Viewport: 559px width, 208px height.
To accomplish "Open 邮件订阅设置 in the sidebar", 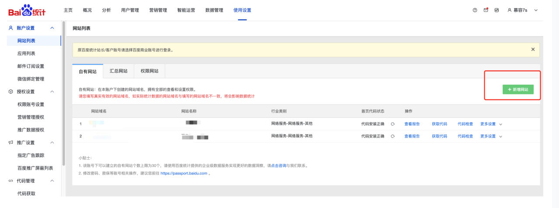I will coord(31,66).
